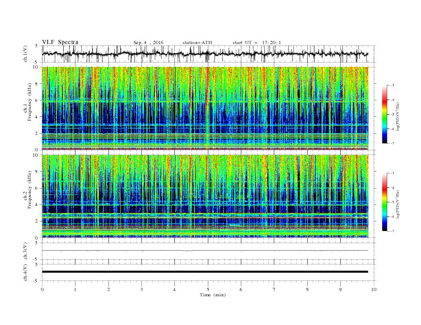
Task: Click the "ch.4(V)" axis label
Action: [x=26, y=272]
